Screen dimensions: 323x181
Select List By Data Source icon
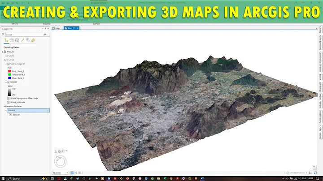tap(12, 40)
